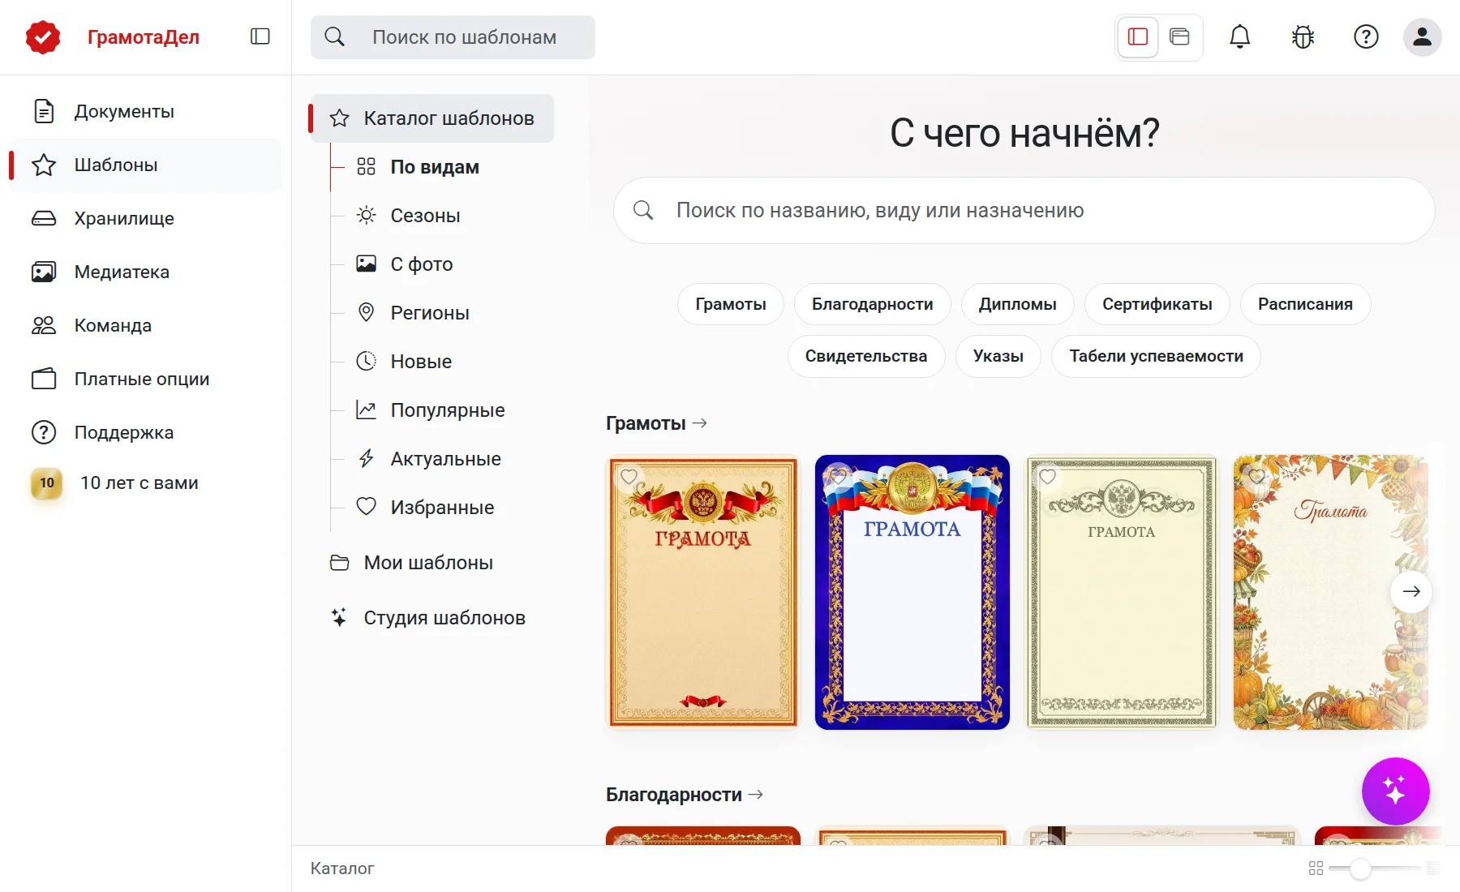Open Команда section
1460x892 pixels.
coord(145,325)
